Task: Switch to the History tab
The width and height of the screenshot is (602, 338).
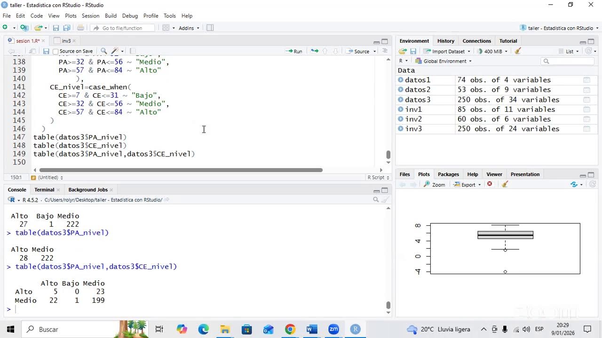Action: [446, 41]
